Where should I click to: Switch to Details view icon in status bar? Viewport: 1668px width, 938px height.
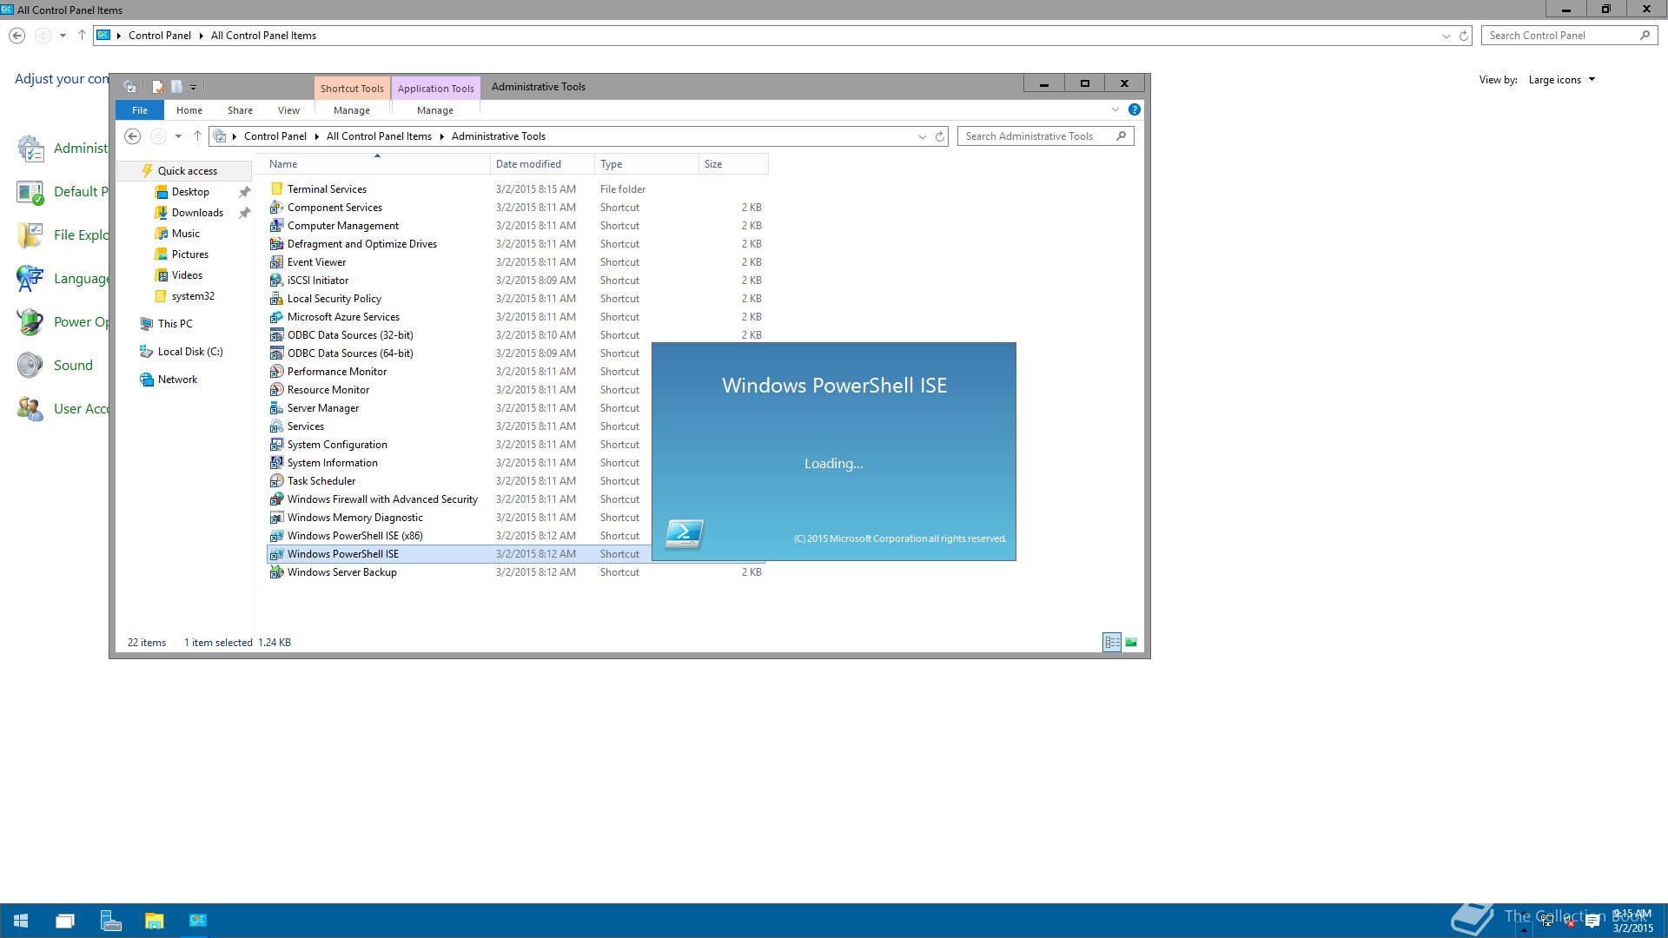click(x=1112, y=643)
